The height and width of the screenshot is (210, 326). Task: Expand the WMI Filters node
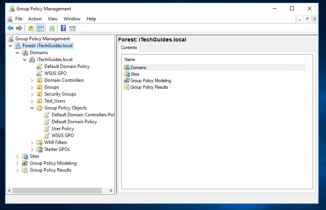tap(32, 143)
